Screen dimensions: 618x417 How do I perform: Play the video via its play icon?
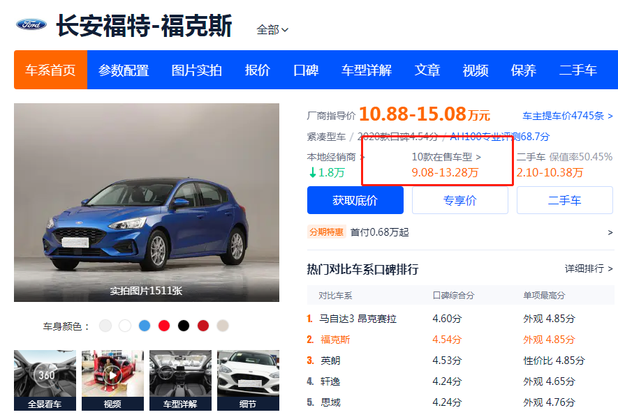[112, 374]
